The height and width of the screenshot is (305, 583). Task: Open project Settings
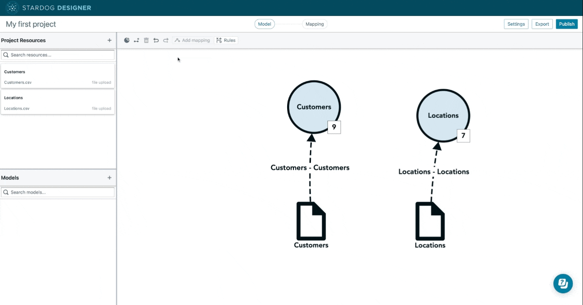click(516, 24)
